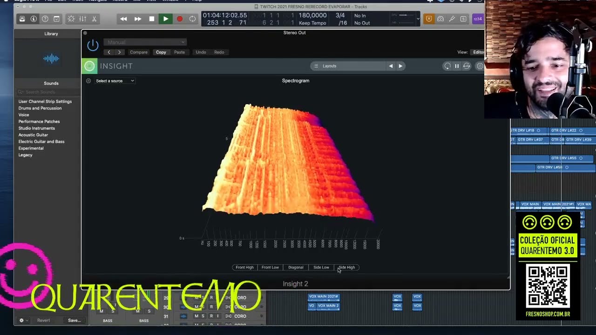Screen dimensions: 596x335
Task: Record-enable track 31 CORO
Action: tap(211, 316)
